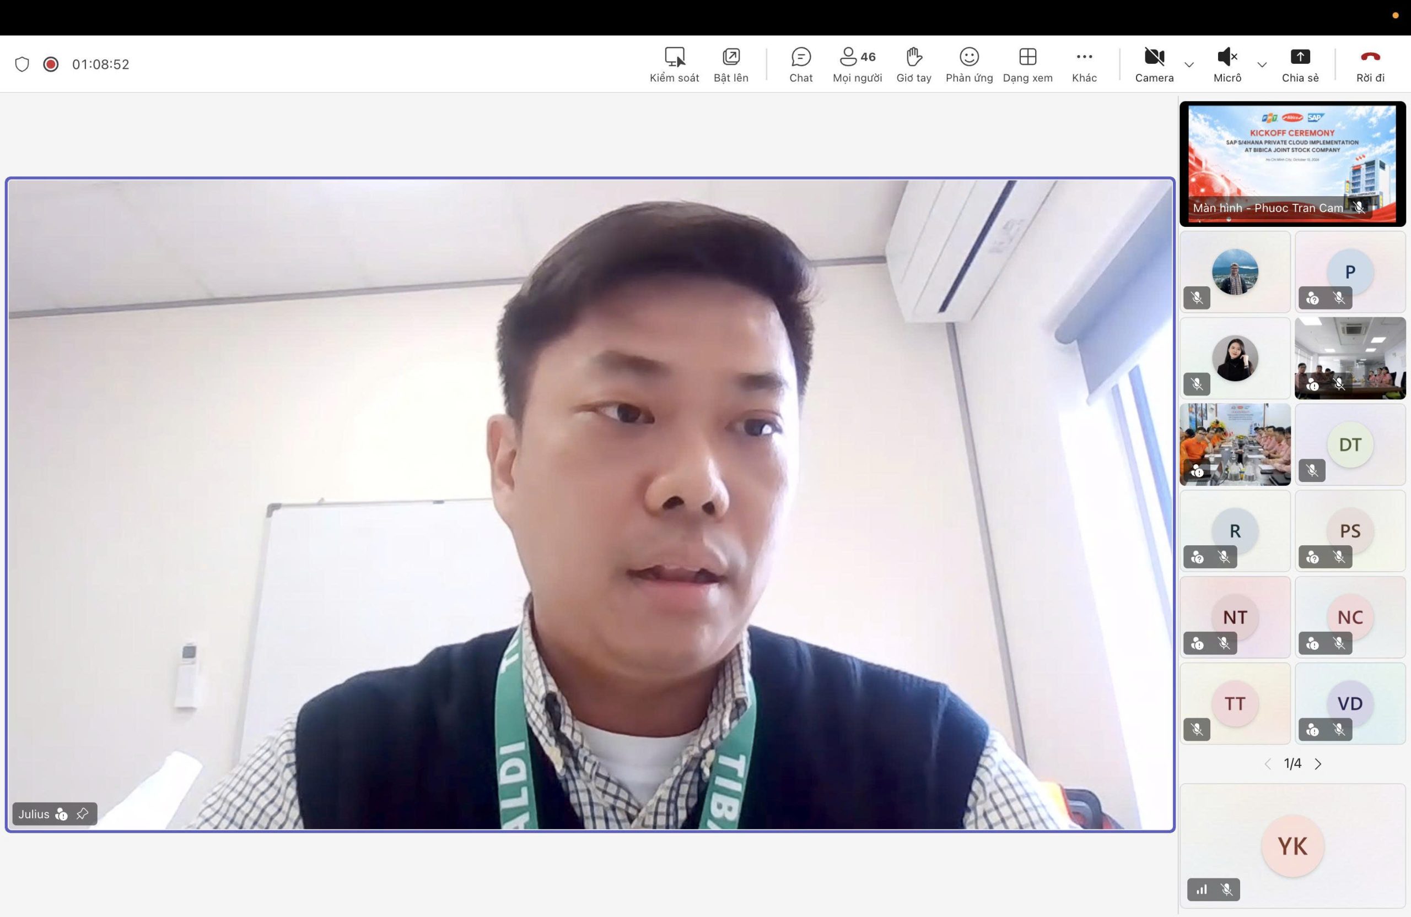This screenshot has width=1411, height=917.
Task: Select the TT participant tile
Action: 1235,704
